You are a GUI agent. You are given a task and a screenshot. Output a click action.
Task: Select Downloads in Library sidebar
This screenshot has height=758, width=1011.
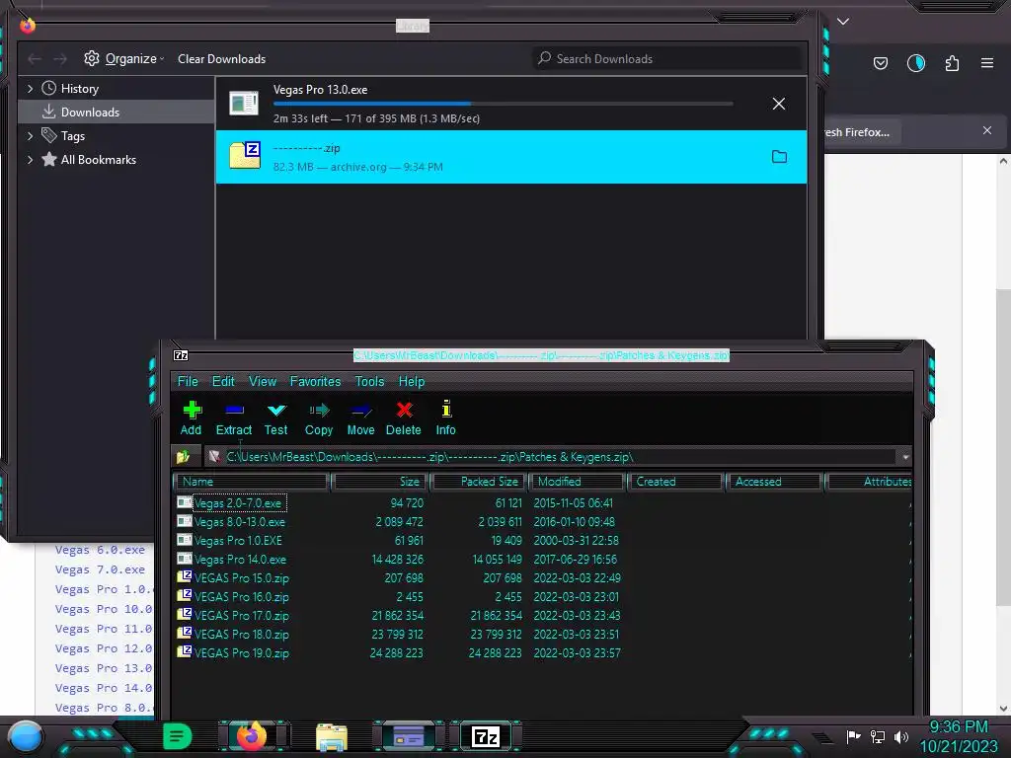117,113
